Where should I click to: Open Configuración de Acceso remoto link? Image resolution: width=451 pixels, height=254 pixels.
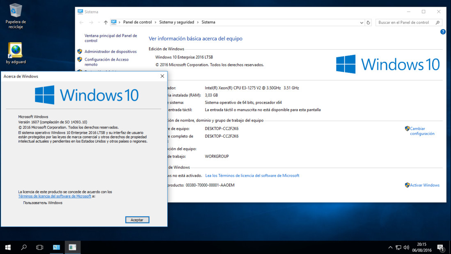tap(106, 62)
